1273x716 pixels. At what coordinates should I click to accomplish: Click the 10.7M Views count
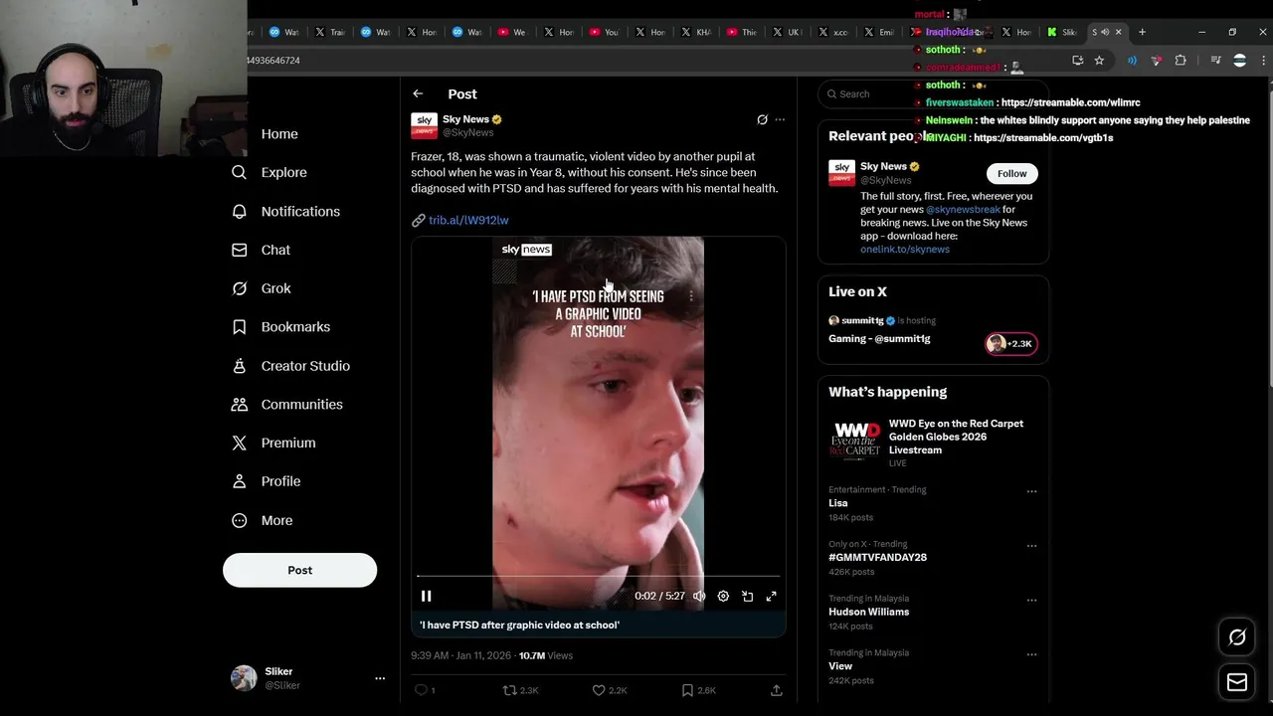pos(546,655)
